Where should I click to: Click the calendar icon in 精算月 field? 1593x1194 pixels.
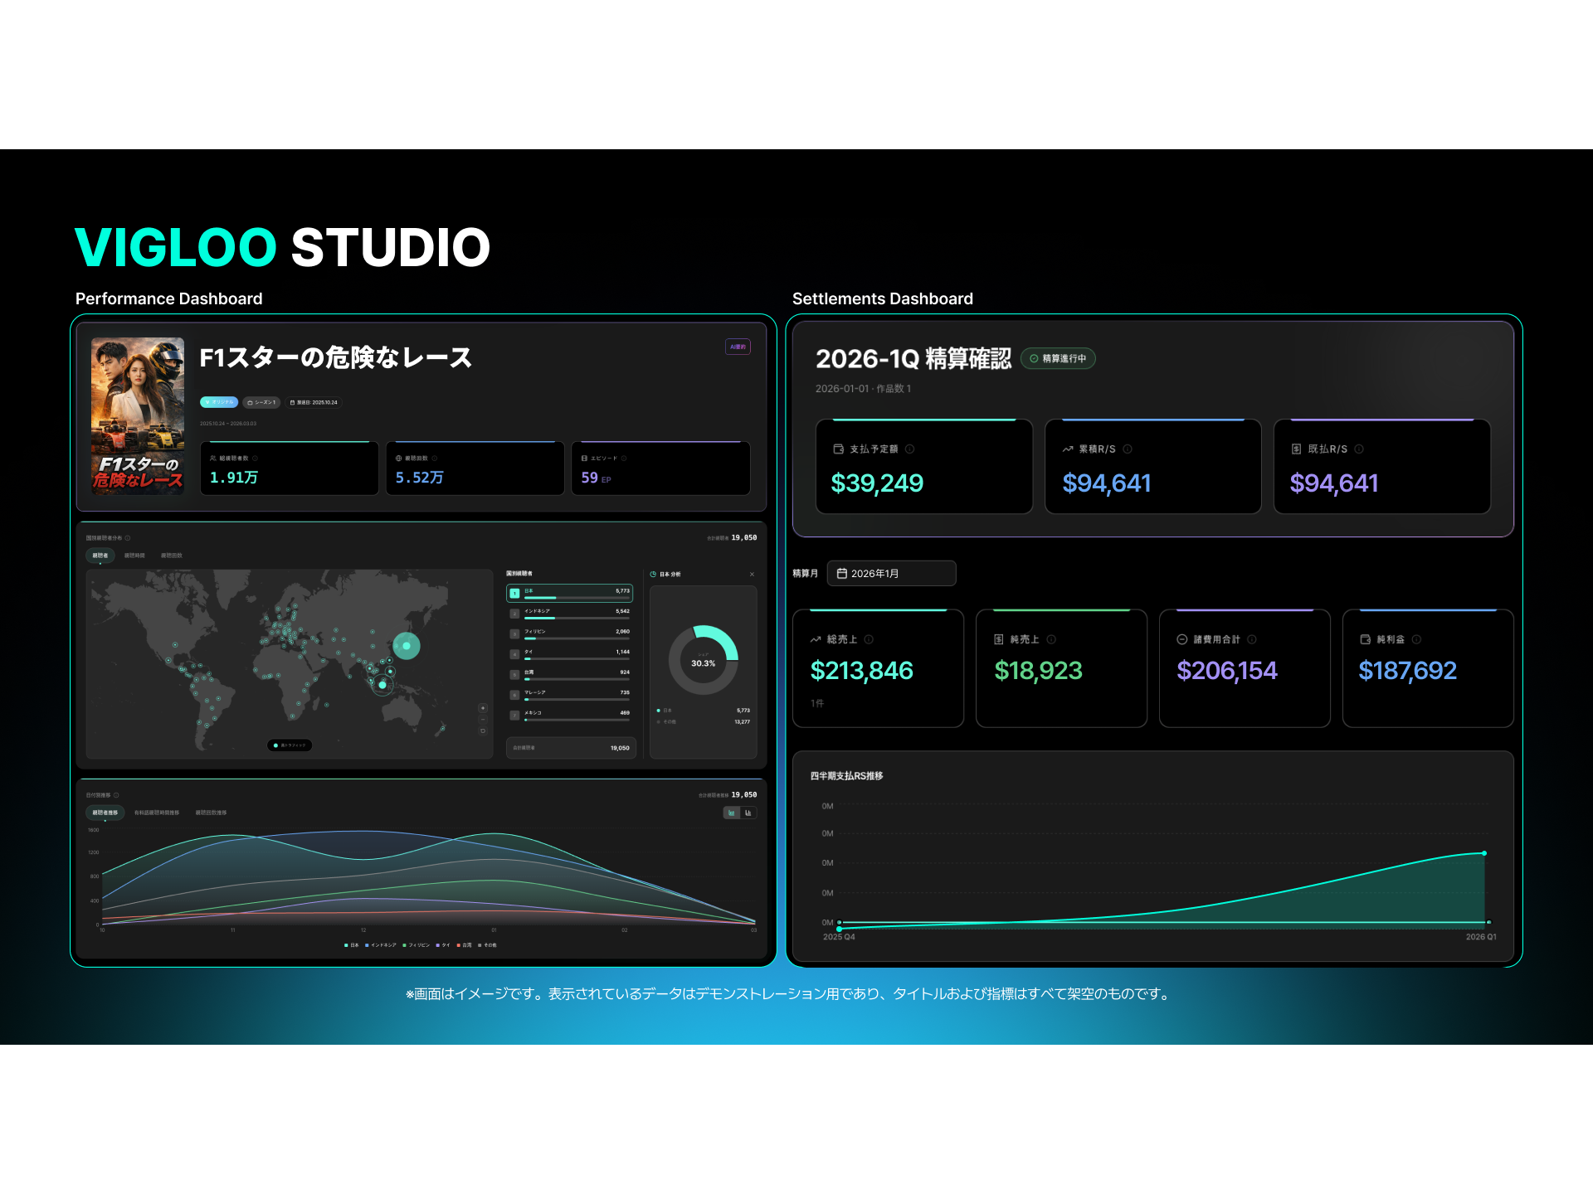pyautogui.click(x=842, y=573)
